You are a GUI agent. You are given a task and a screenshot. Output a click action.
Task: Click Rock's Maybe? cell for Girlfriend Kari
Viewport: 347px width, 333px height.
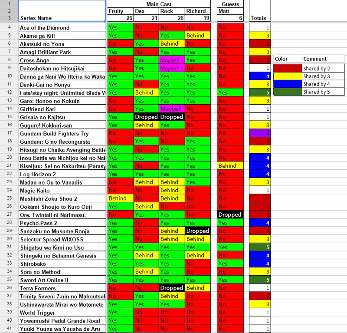172,109
